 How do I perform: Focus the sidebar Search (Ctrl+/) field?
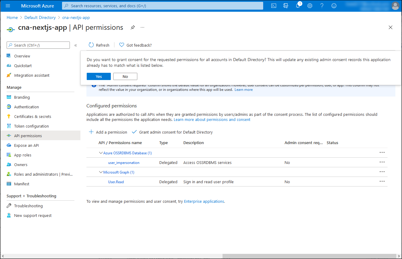38,45
